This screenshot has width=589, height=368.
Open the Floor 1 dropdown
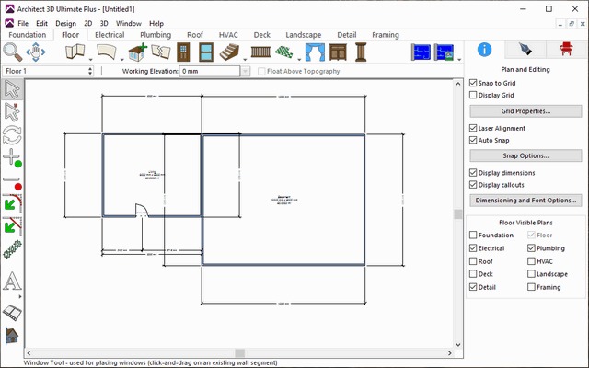88,71
